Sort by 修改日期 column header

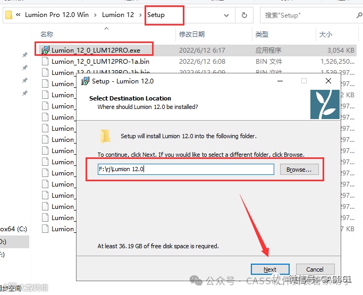click(192, 34)
